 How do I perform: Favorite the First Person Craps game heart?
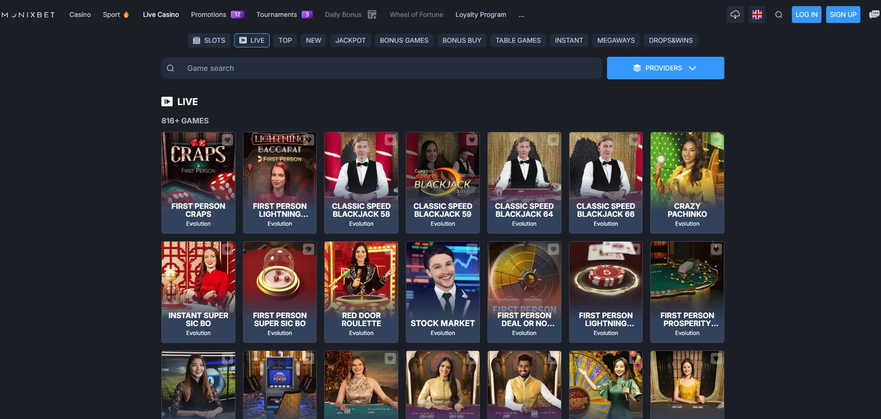[228, 139]
